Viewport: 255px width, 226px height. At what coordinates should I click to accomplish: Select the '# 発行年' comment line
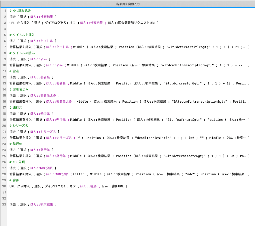click(x=16, y=144)
